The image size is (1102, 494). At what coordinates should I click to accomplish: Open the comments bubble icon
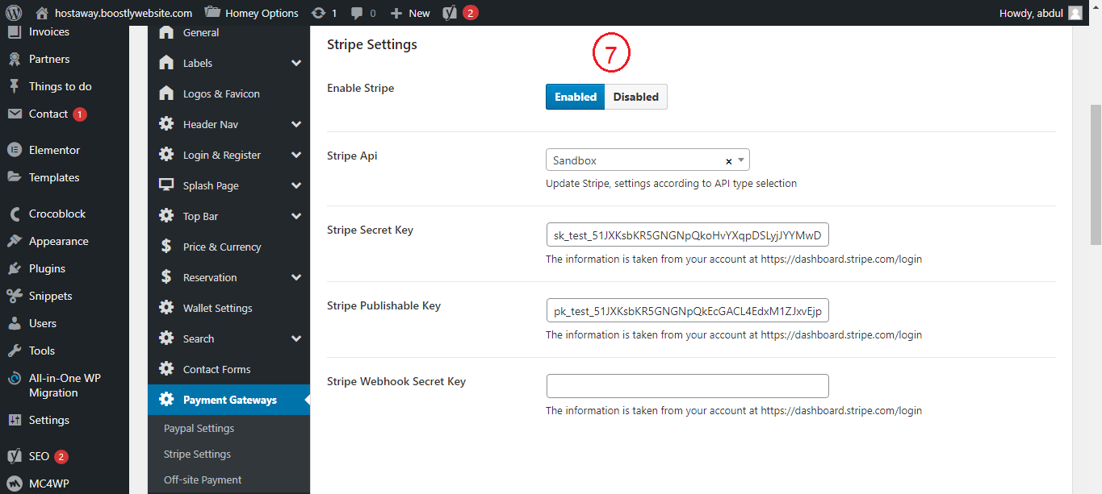[358, 13]
